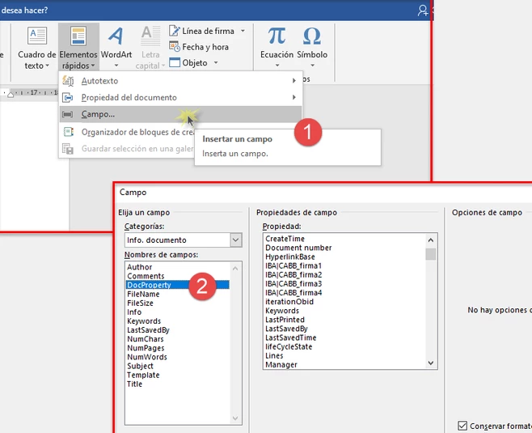Click Propiedad list scroll up arrow
The height and width of the screenshot is (433, 532).
[x=431, y=240]
